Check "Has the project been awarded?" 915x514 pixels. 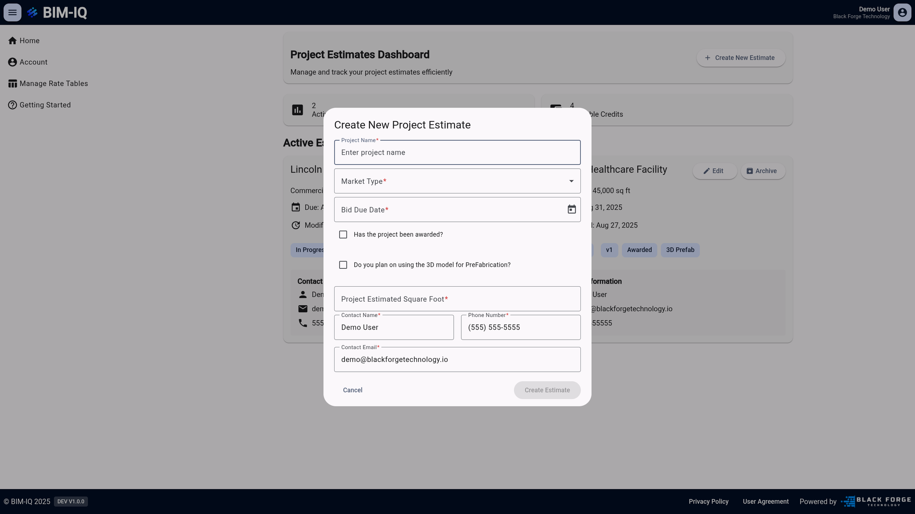pos(343,234)
